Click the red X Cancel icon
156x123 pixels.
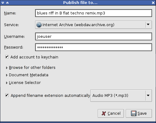pyautogui.click(x=104, y=113)
